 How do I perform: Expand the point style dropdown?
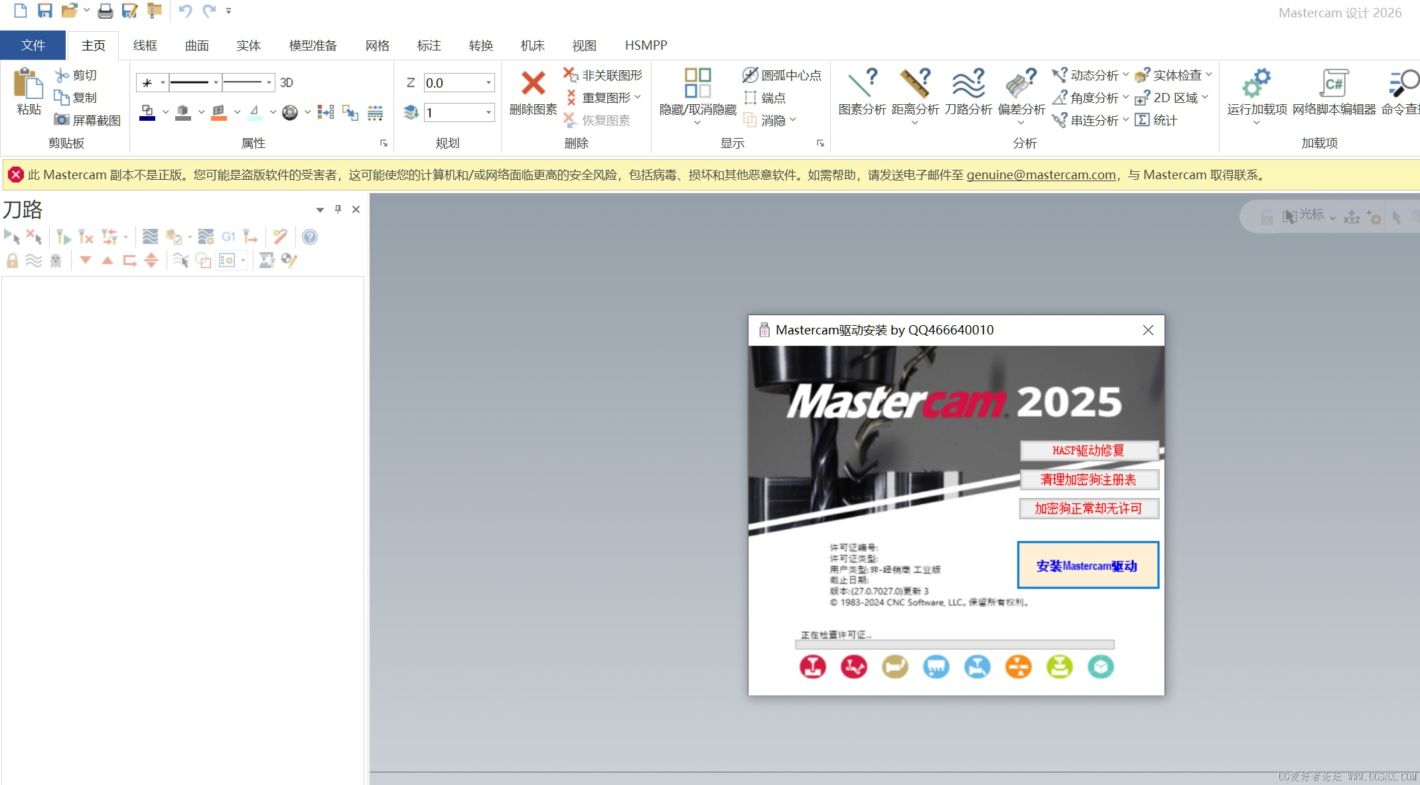163,82
